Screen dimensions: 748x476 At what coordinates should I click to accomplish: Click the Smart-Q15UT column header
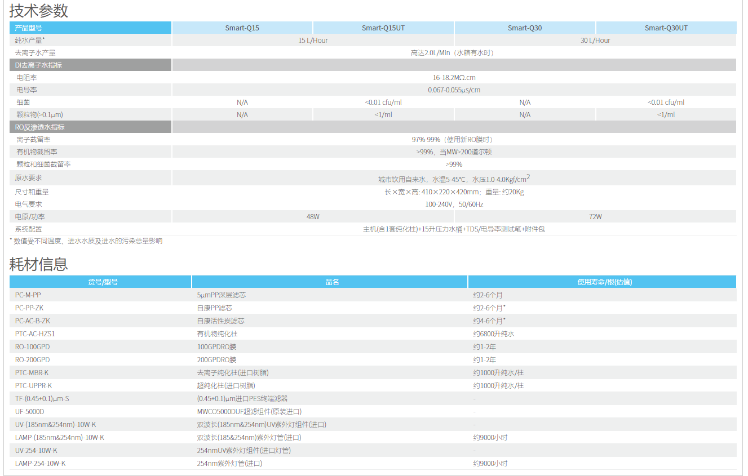click(383, 28)
